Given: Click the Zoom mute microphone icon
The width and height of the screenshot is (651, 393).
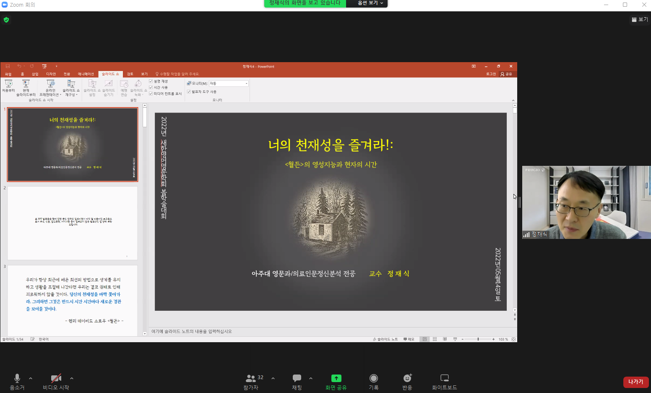Looking at the screenshot, I should click(17, 378).
